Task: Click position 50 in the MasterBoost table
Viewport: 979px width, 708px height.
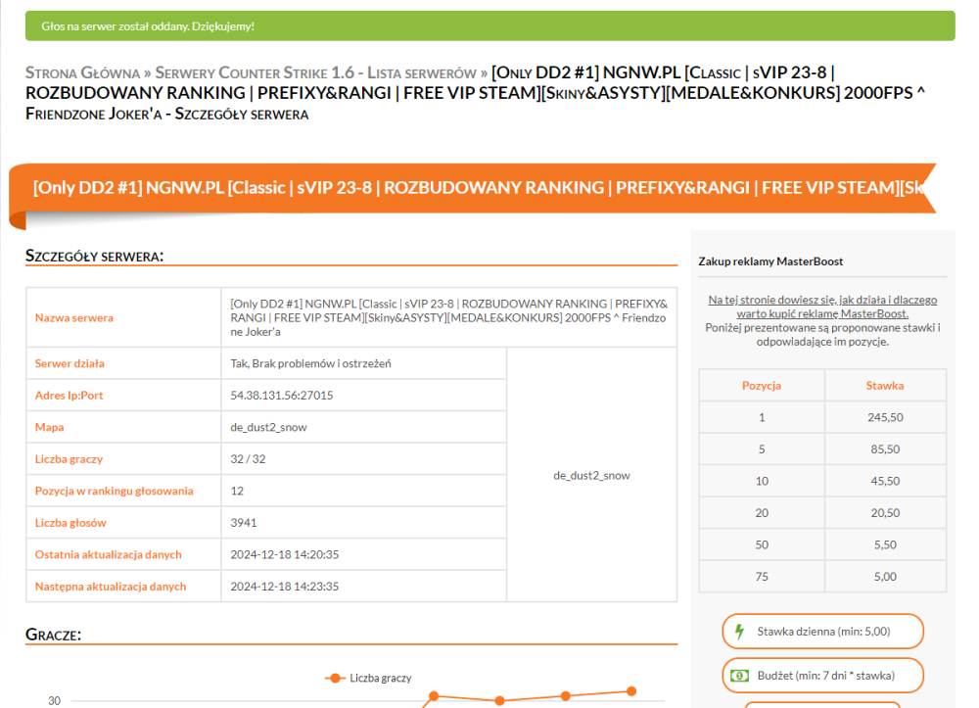Action: click(x=762, y=544)
